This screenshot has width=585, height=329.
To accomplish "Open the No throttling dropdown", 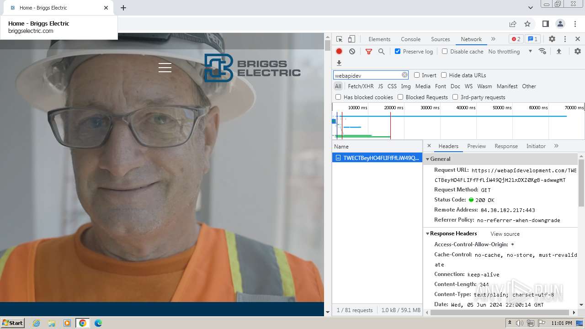I will coord(510,52).
